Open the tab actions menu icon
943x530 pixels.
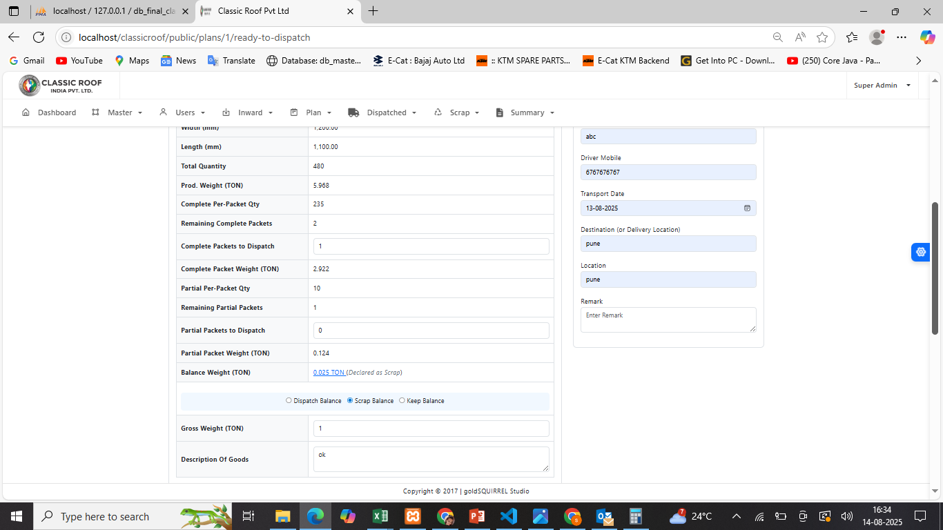pyautogui.click(x=14, y=11)
